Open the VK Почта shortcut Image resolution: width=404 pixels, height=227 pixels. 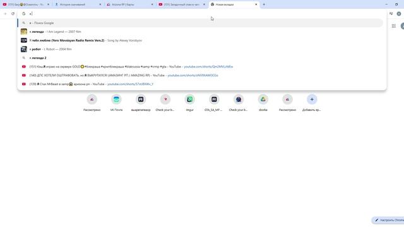(116, 102)
